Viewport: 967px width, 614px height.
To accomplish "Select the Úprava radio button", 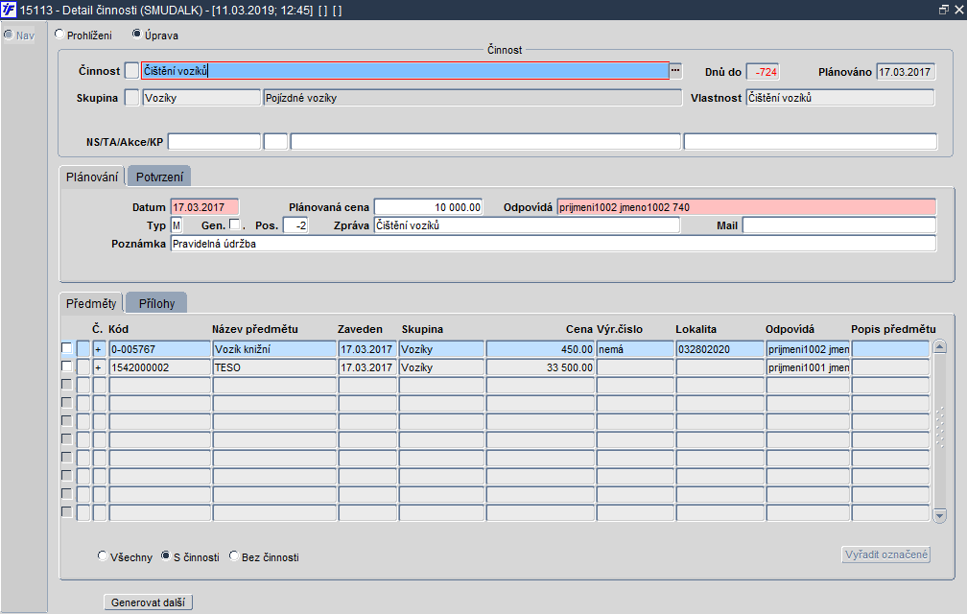I will pos(137,34).
